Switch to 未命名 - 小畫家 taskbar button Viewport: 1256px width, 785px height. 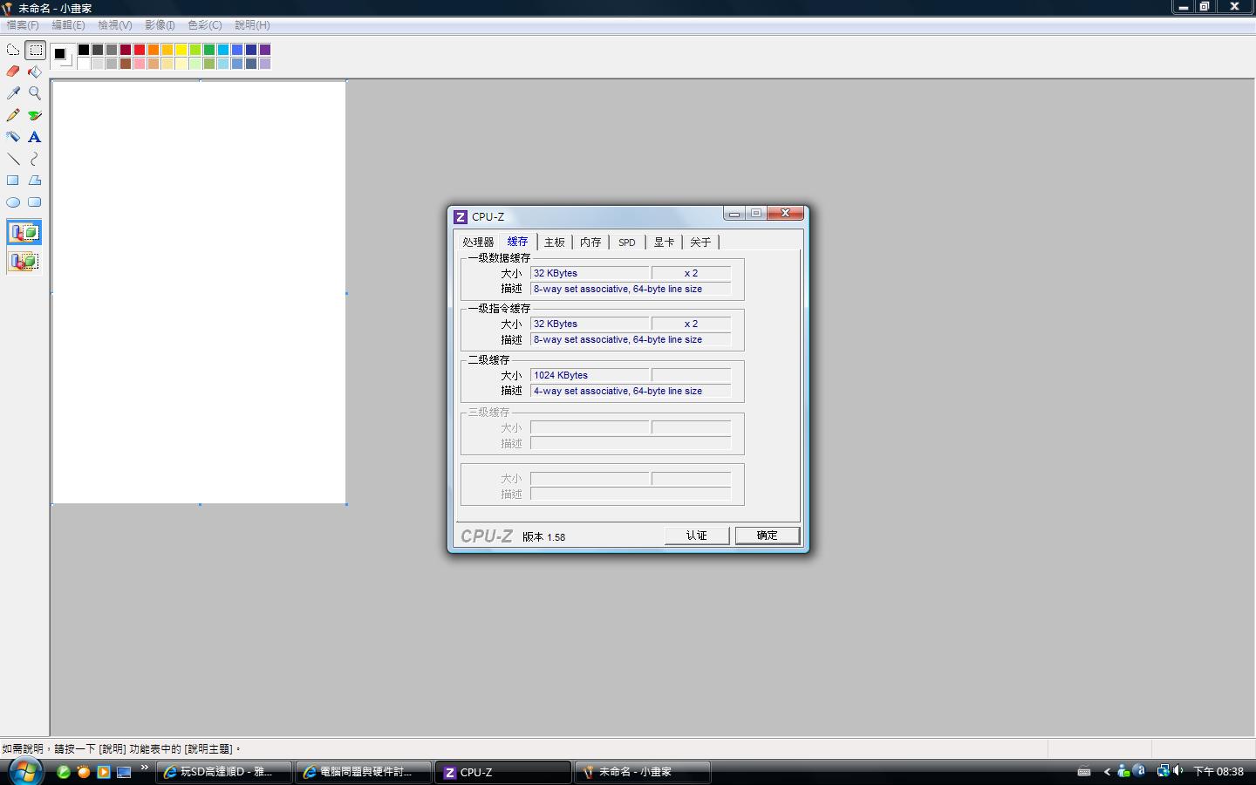(643, 772)
